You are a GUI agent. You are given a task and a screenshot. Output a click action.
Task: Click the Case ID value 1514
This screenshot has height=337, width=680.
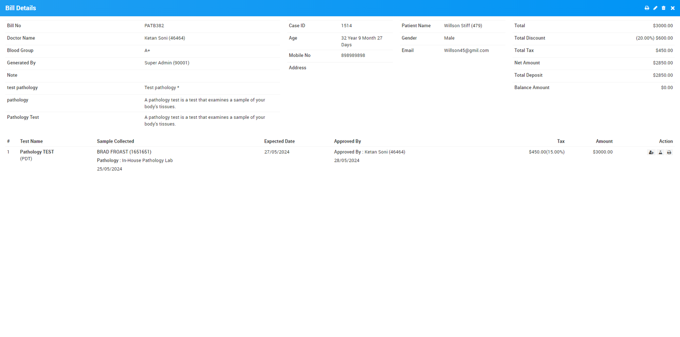pyautogui.click(x=346, y=26)
